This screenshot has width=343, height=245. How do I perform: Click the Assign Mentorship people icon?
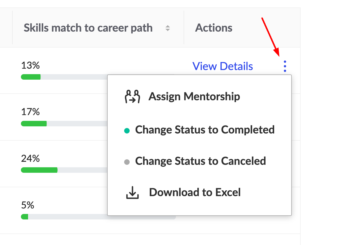pos(132,97)
